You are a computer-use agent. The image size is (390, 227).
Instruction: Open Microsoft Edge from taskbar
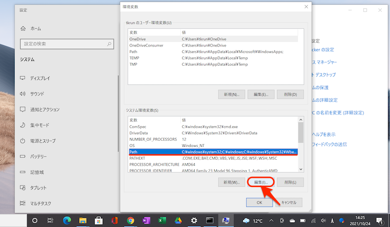67,221
